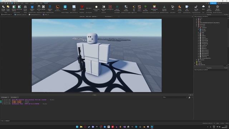Open the Tree Generator plugin
The image size is (229, 129).
(146, 8)
